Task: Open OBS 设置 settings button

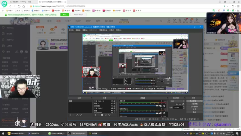Action: [194, 109]
